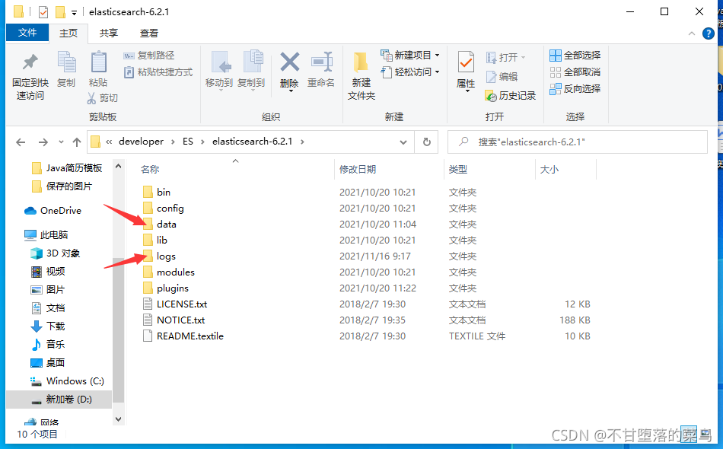Click the Help question mark icon

709,33
